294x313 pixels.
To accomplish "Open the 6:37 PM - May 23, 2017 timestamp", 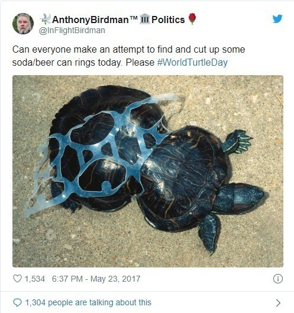I will 96,279.
